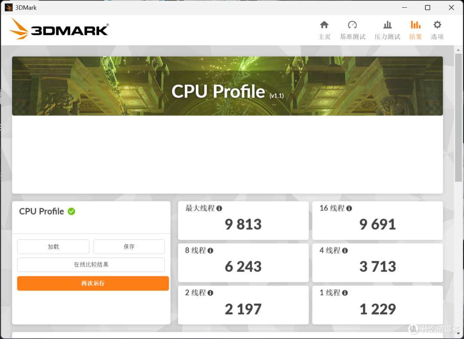Click the CPU Profile panel heading
The height and width of the screenshot is (339, 464).
tap(41, 211)
